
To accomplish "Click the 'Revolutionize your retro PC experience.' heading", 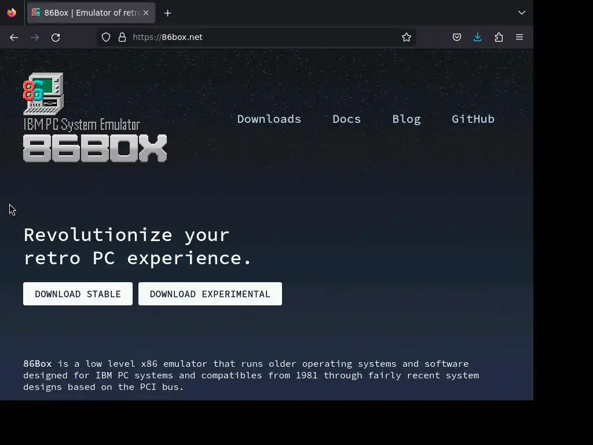I will 137,247.
